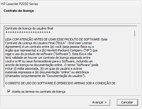Place the cursor on the "LEIA COM ATENÇÃO" line

click(x=56, y=39)
